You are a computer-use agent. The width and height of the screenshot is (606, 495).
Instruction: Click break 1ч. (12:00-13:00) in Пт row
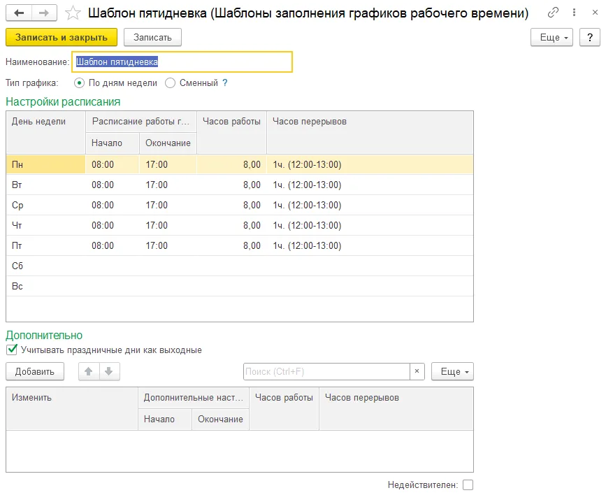(x=308, y=245)
